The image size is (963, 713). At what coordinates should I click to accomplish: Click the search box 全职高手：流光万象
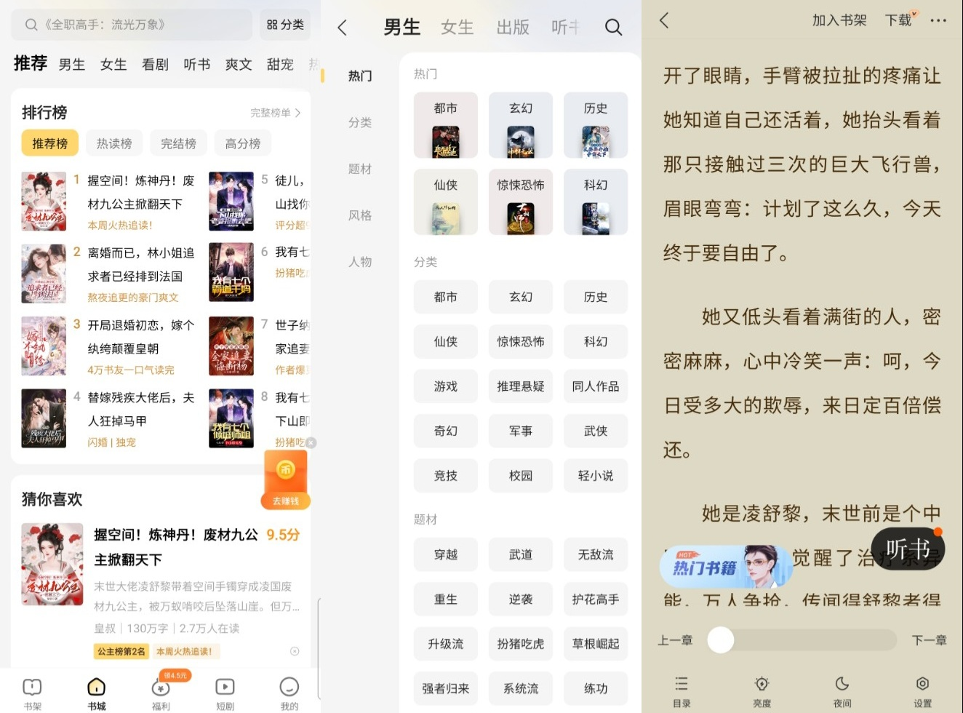click(x=132, y=25)
